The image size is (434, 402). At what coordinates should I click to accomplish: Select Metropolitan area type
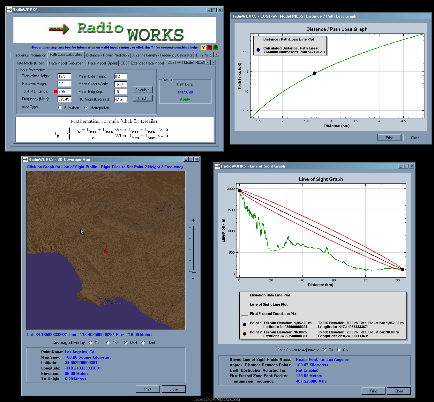pos(86,108)
